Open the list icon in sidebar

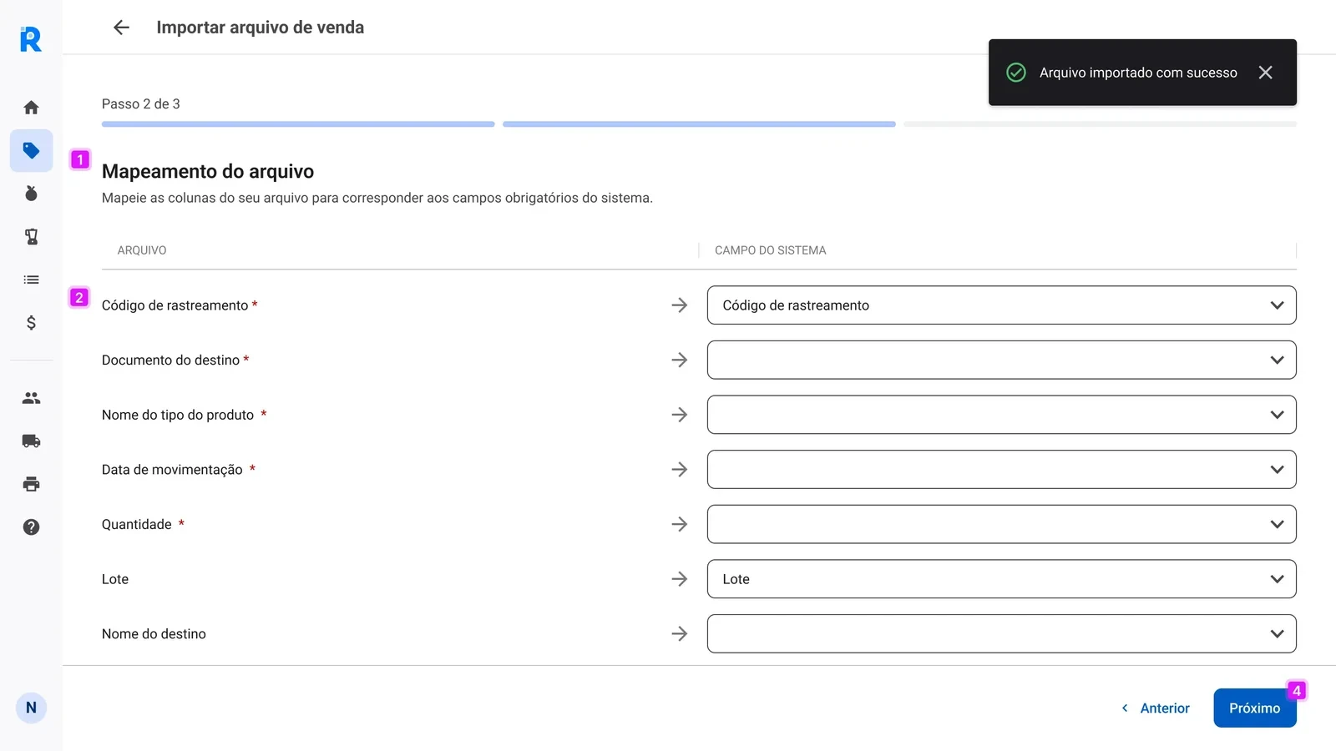click(31, 280)
